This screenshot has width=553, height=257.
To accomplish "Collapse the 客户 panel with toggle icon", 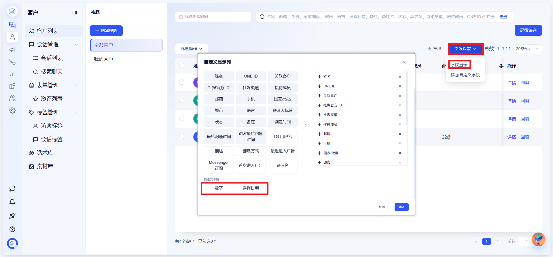I will [75, 12].
